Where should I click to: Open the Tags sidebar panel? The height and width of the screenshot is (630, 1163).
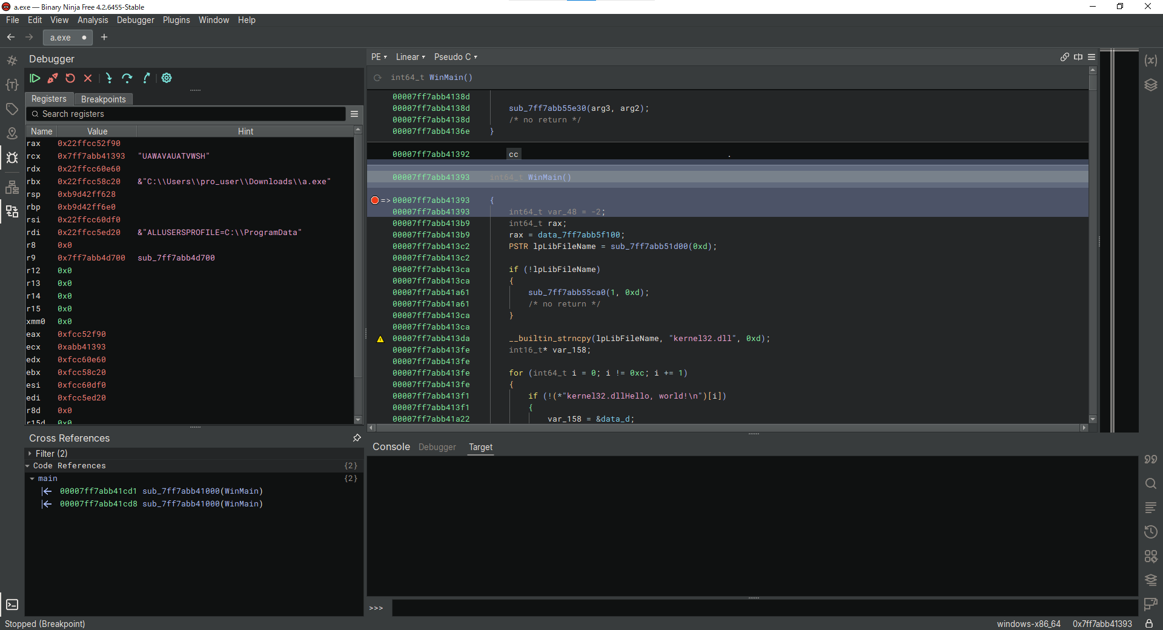12,109
